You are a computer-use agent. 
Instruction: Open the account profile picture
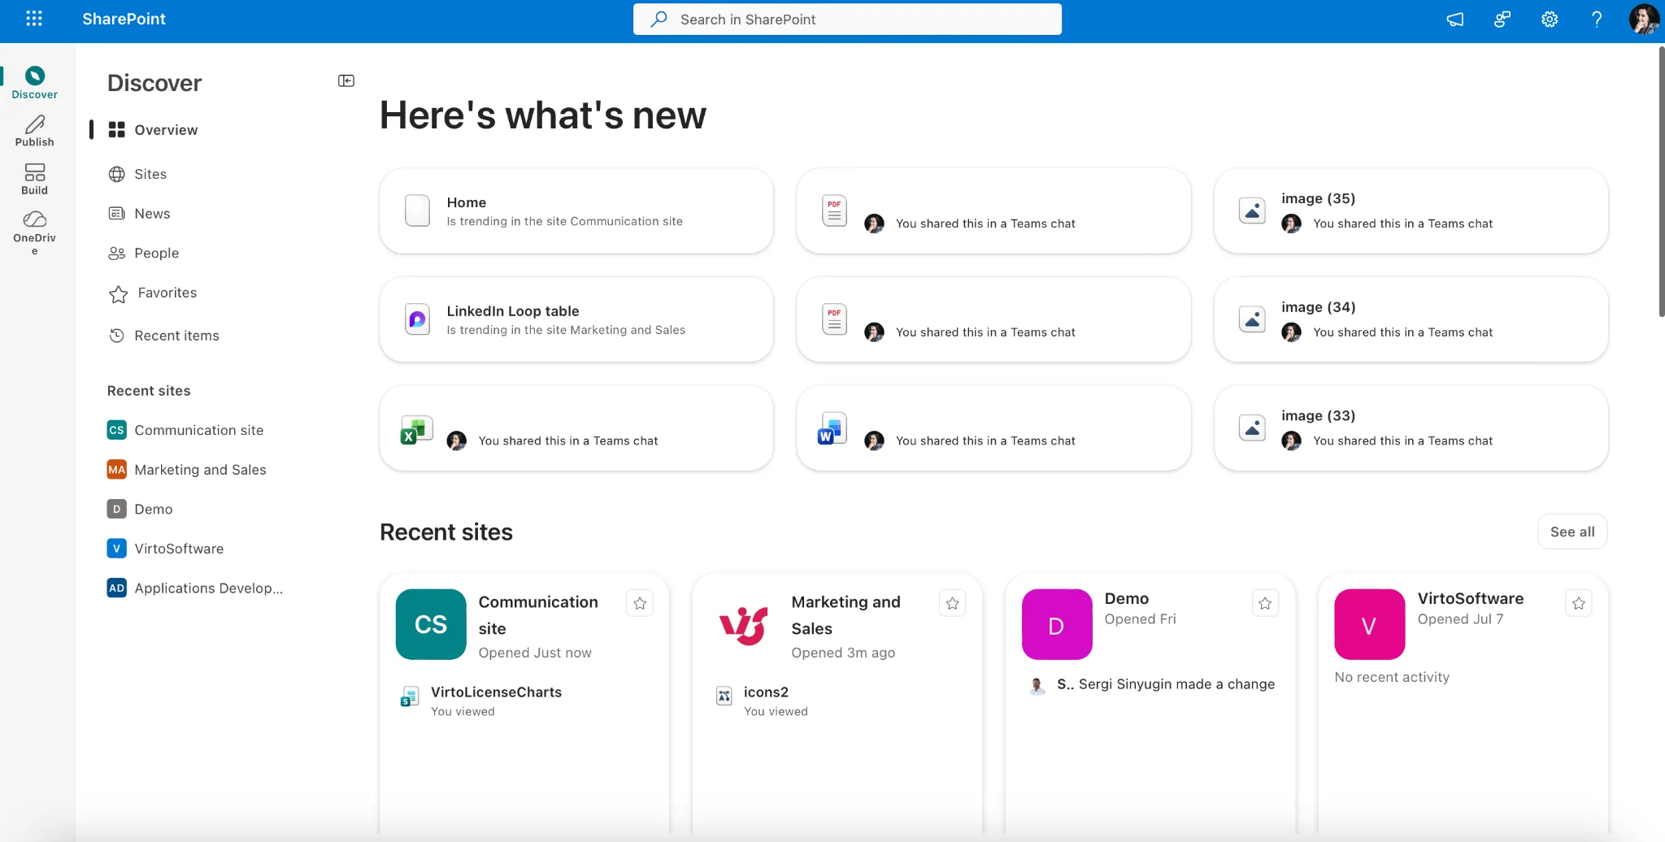pos(1644,20)
